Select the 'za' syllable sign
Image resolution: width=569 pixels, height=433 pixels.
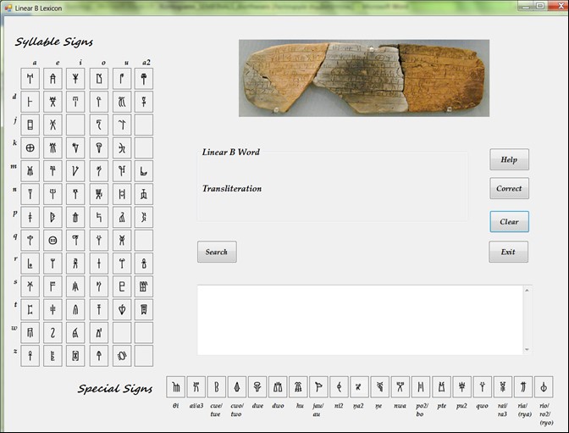point(30,356)
